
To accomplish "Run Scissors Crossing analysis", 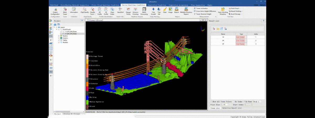I will [135, 11].
